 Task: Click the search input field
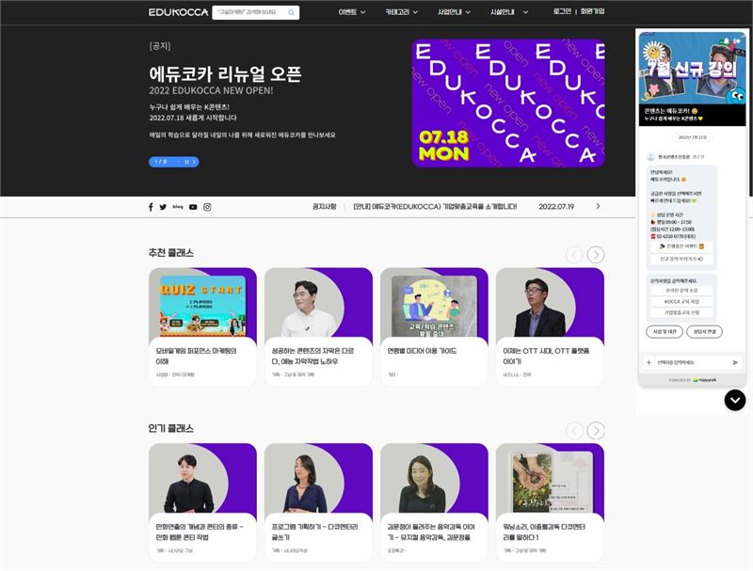click(249, 12)
